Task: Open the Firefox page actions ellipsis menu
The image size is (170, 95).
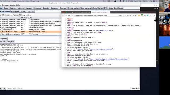Action: point(125,15)
